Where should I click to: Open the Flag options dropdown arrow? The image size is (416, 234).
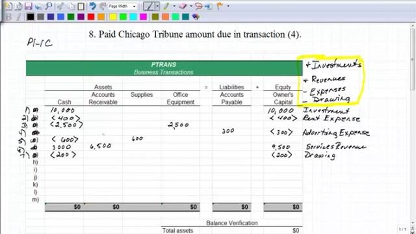tap(227, 6)
